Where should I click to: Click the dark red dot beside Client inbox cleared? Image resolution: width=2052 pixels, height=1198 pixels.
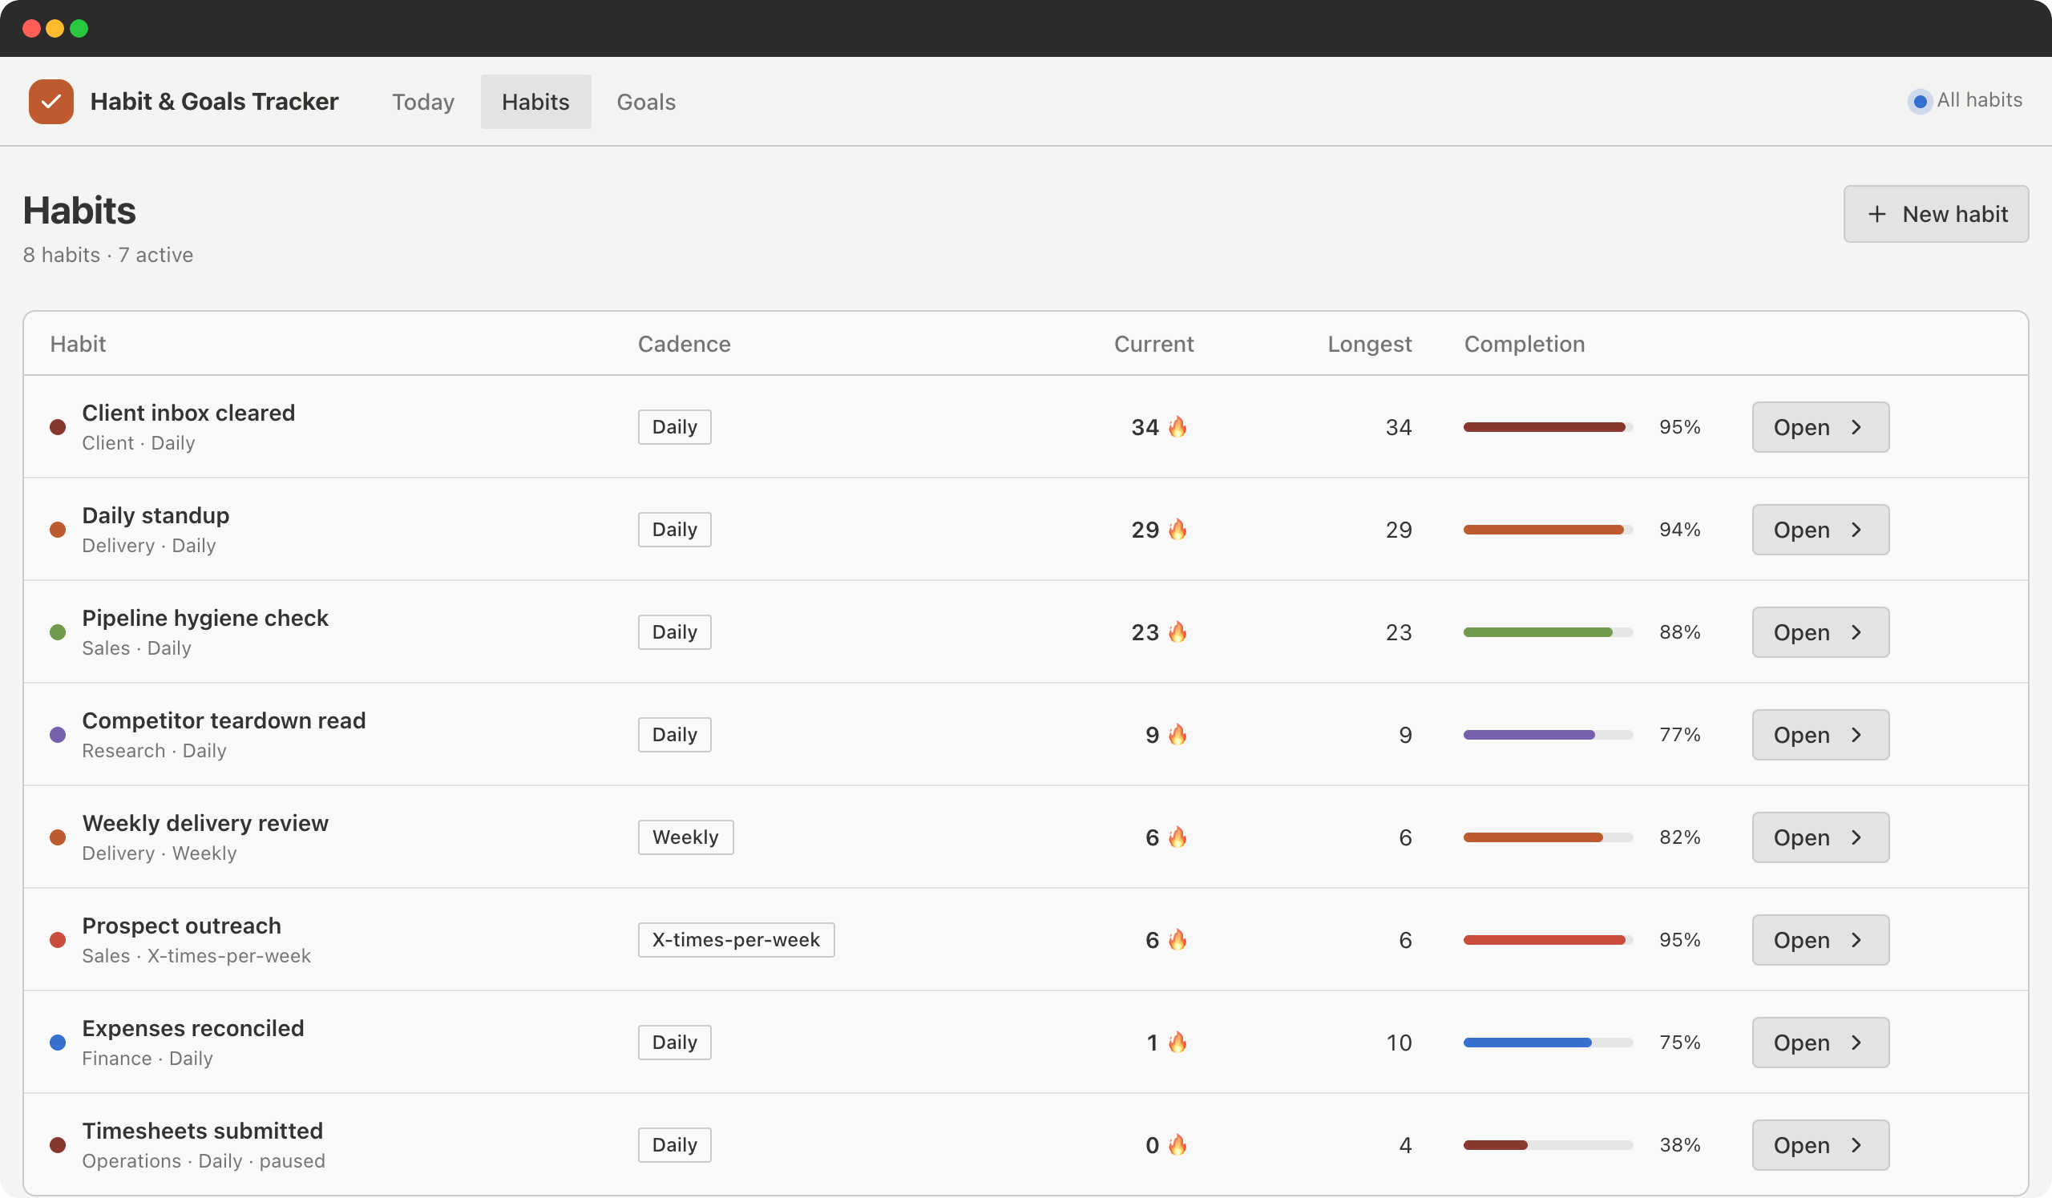[58, 427]
